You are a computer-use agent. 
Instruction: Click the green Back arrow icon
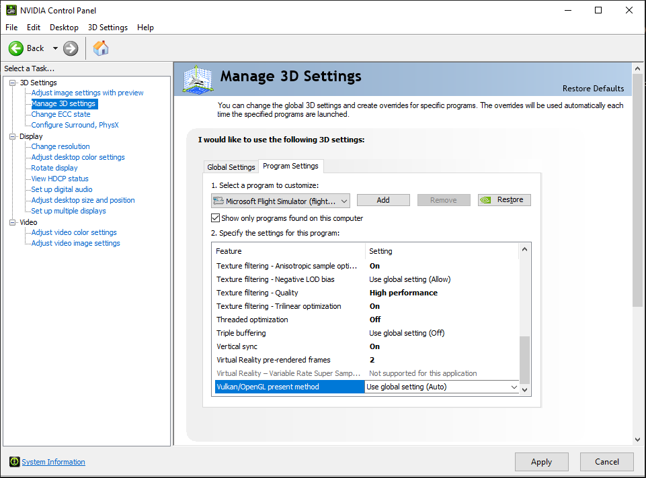[x=16, y=48]
